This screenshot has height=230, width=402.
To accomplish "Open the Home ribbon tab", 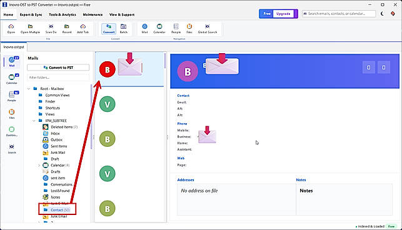I will [x=8, y=14].
